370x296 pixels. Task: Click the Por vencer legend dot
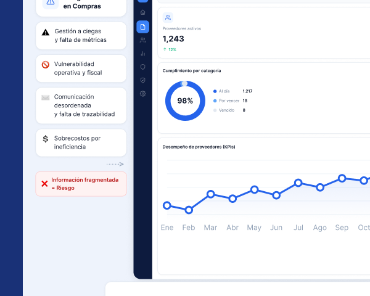coord(215,101)
